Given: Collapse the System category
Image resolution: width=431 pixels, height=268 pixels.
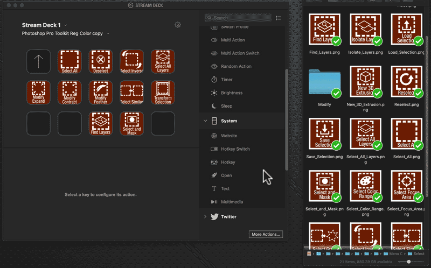Looking at the screenshot, I should (205, 121).
